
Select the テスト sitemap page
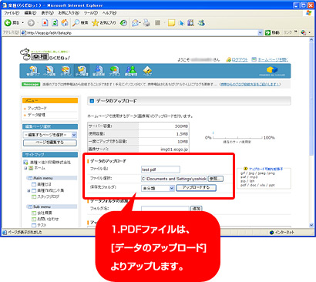[42, 225]
